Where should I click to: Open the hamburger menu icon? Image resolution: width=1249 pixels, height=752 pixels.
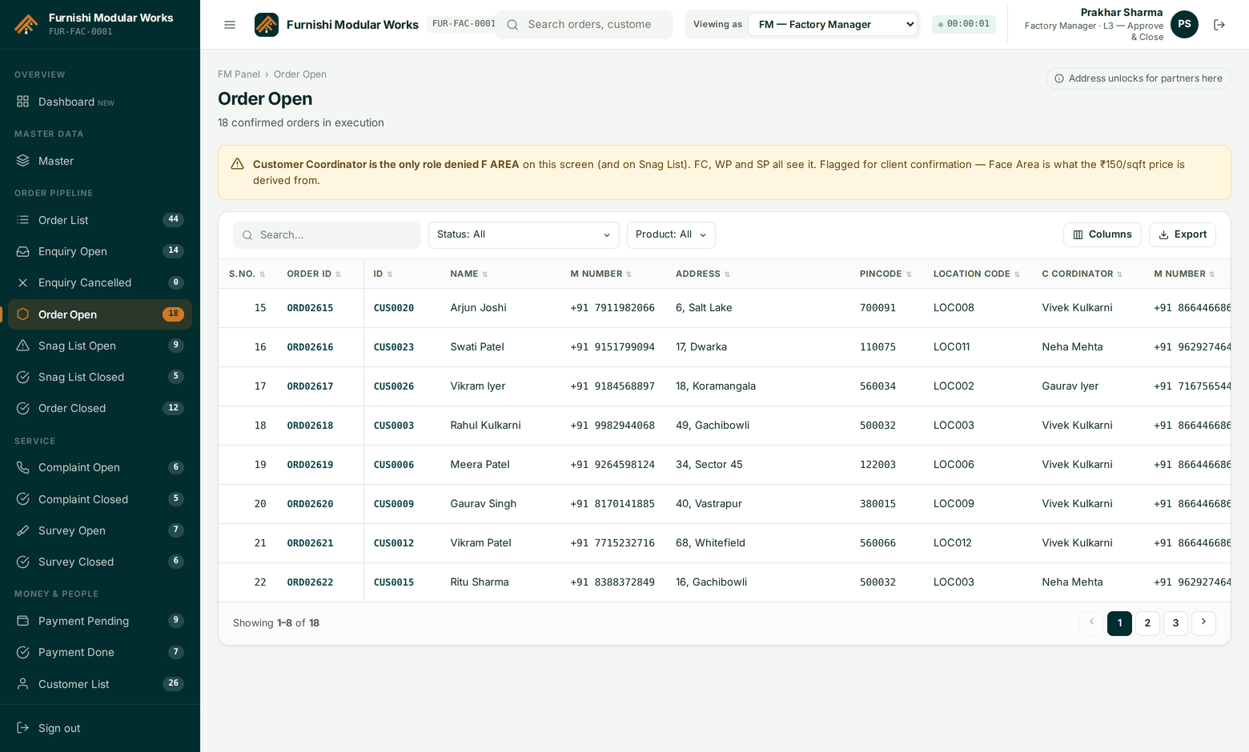point(230,25)
